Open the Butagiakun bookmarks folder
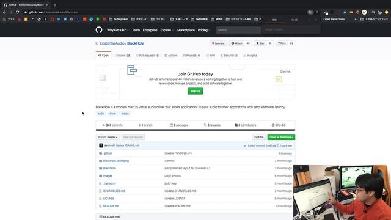The image size is (391, 220). coord(119,19)
